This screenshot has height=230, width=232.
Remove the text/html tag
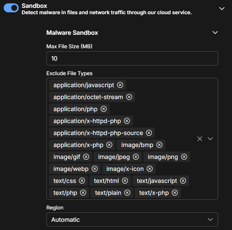tap(125, 181)
